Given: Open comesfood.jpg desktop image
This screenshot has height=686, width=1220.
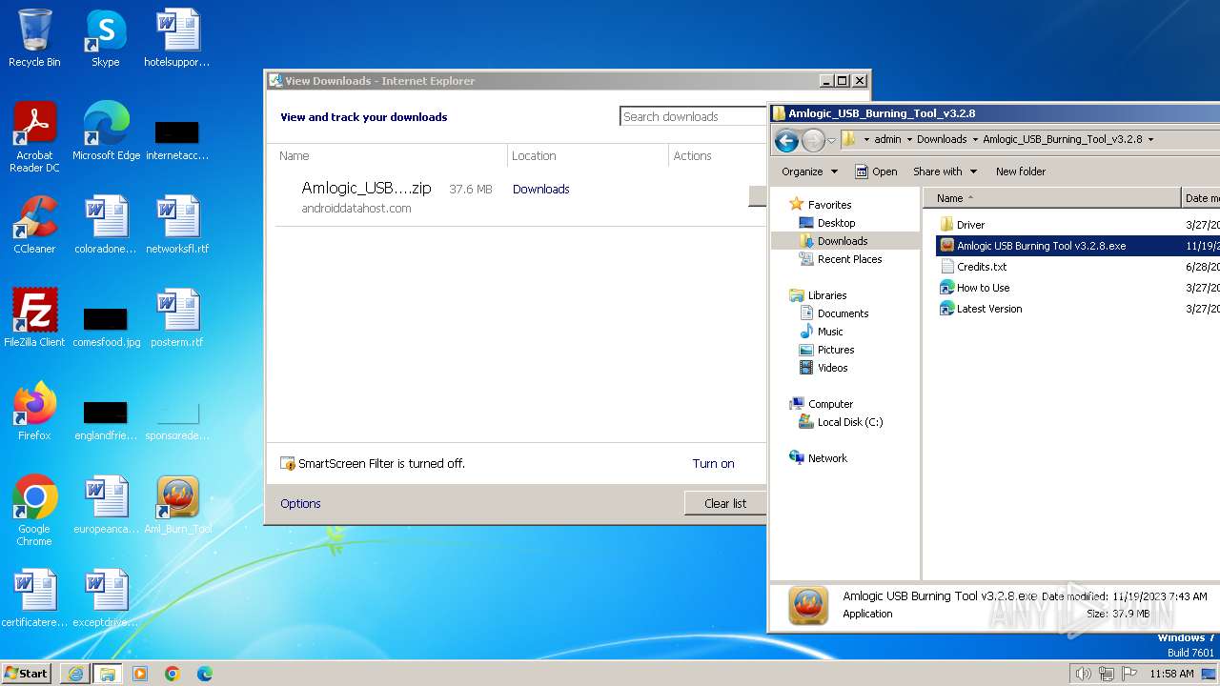Looking at the screenshot, I should [106, 325].
